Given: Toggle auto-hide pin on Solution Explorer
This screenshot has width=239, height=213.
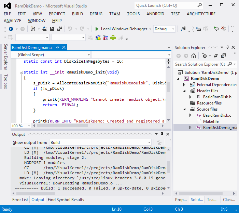Looking at the screenshot, I should tap(227, 47).
